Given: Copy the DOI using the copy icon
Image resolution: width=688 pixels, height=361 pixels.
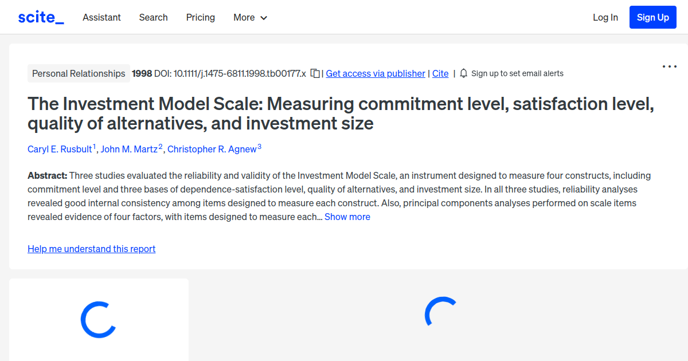Looking at the screenshot, I should [315, 73].
